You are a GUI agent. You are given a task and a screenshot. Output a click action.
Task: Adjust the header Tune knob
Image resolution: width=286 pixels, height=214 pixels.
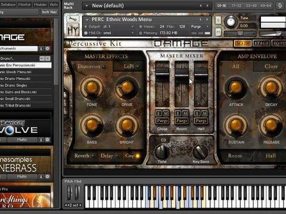[231, 22]
